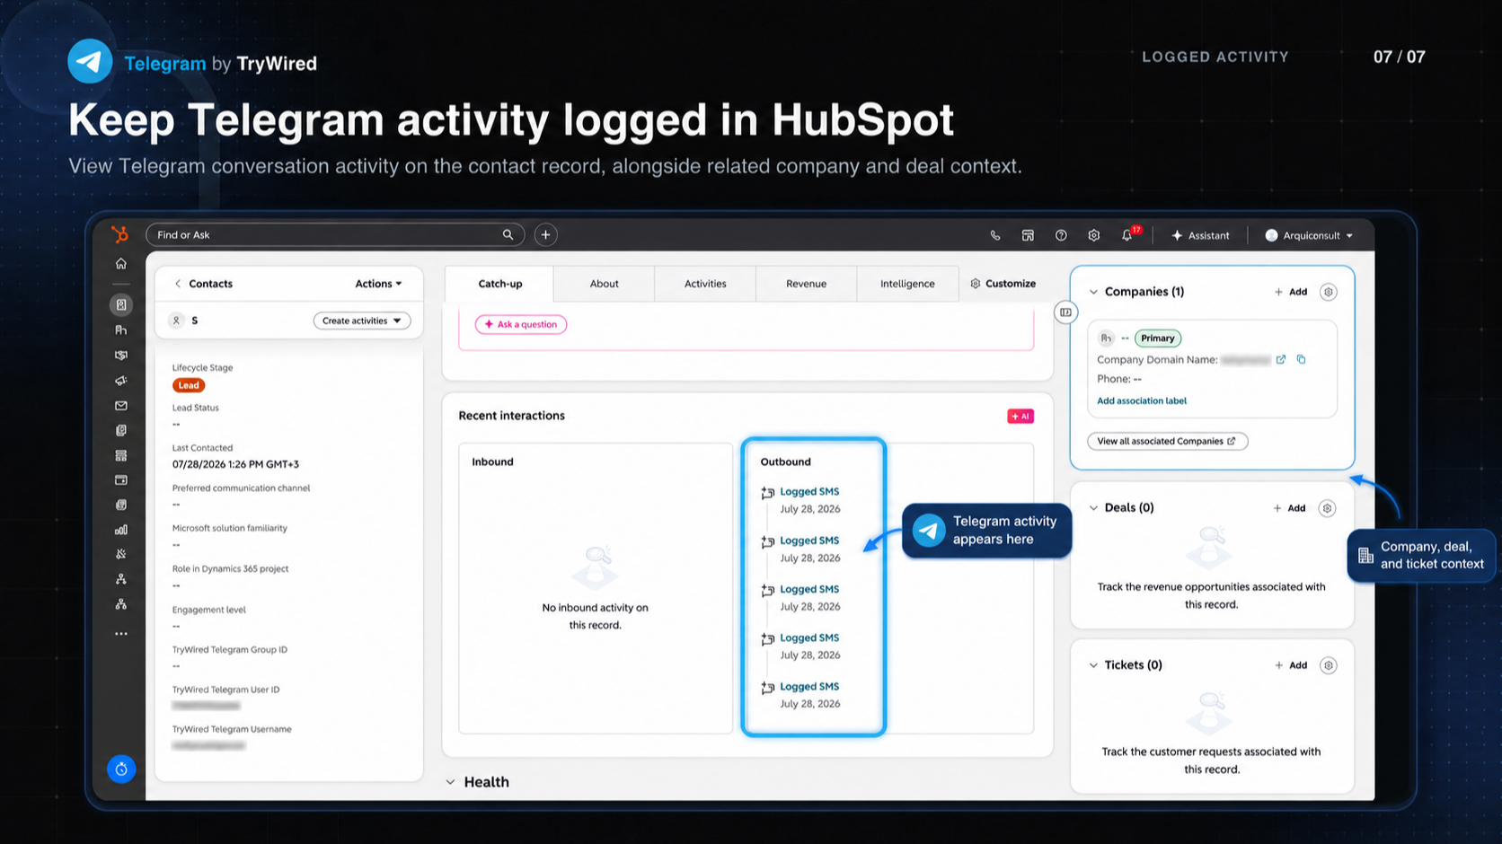1502x844 pixels.
Task: Open the sparkle Breeze sidebar icon
Action: pyautogui.click(x=120, y=554)
